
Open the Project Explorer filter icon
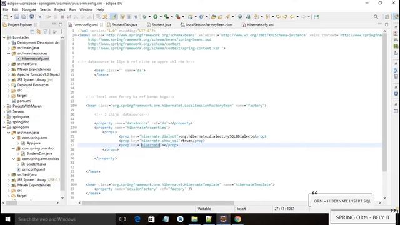click(46, 32)
